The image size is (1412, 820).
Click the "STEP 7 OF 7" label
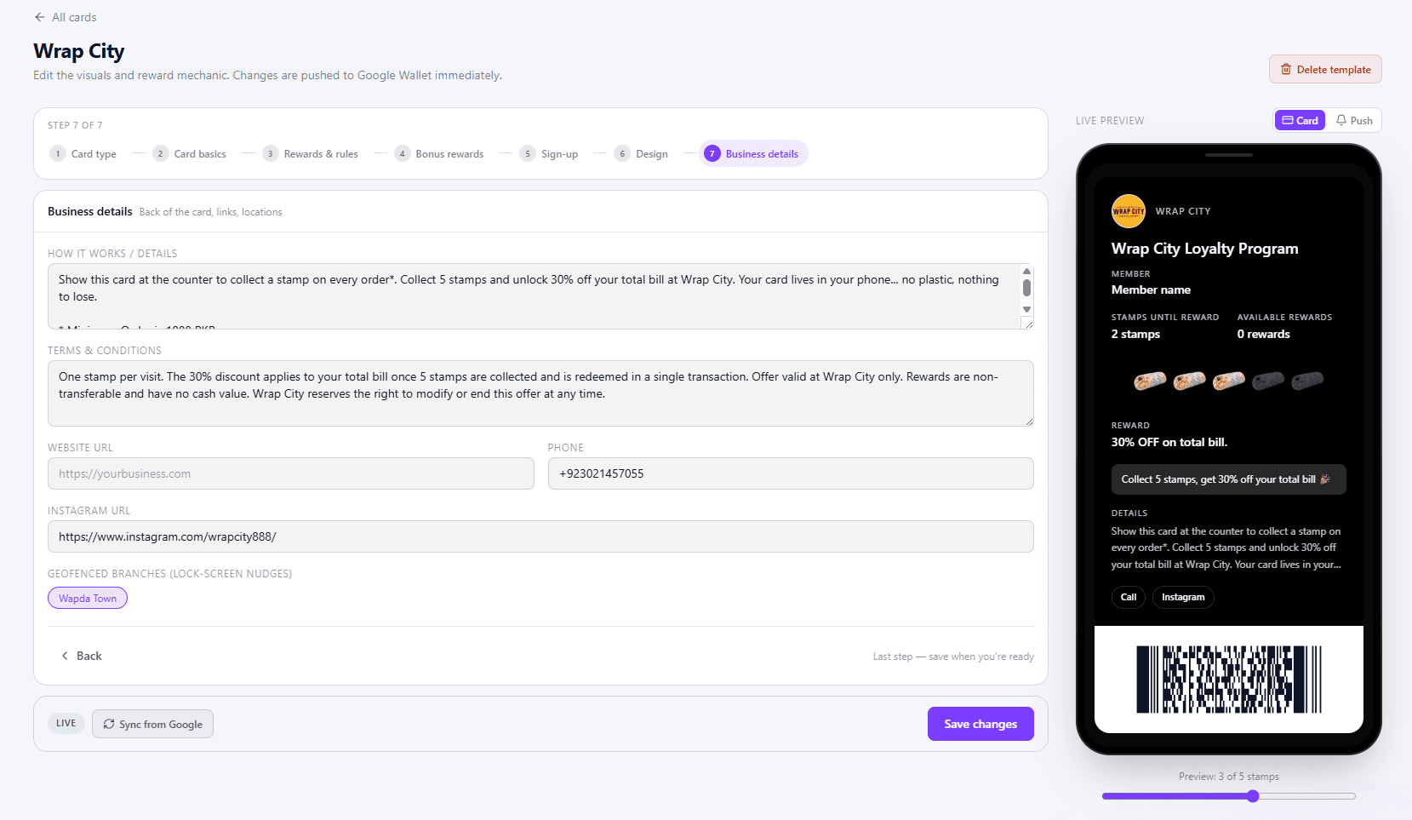[75, 125]
